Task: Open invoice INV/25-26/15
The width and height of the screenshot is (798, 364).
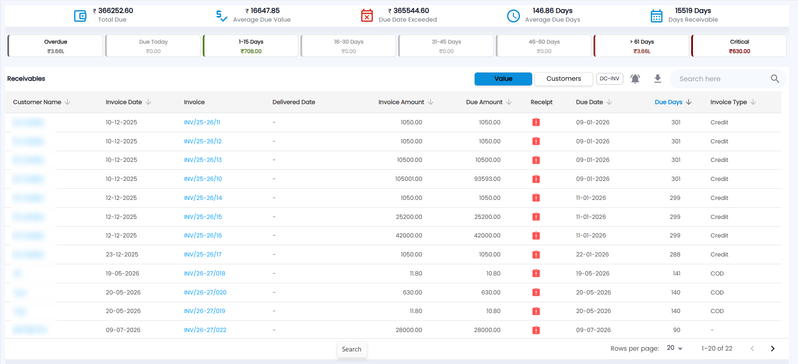Action: [x=203, y=217]
